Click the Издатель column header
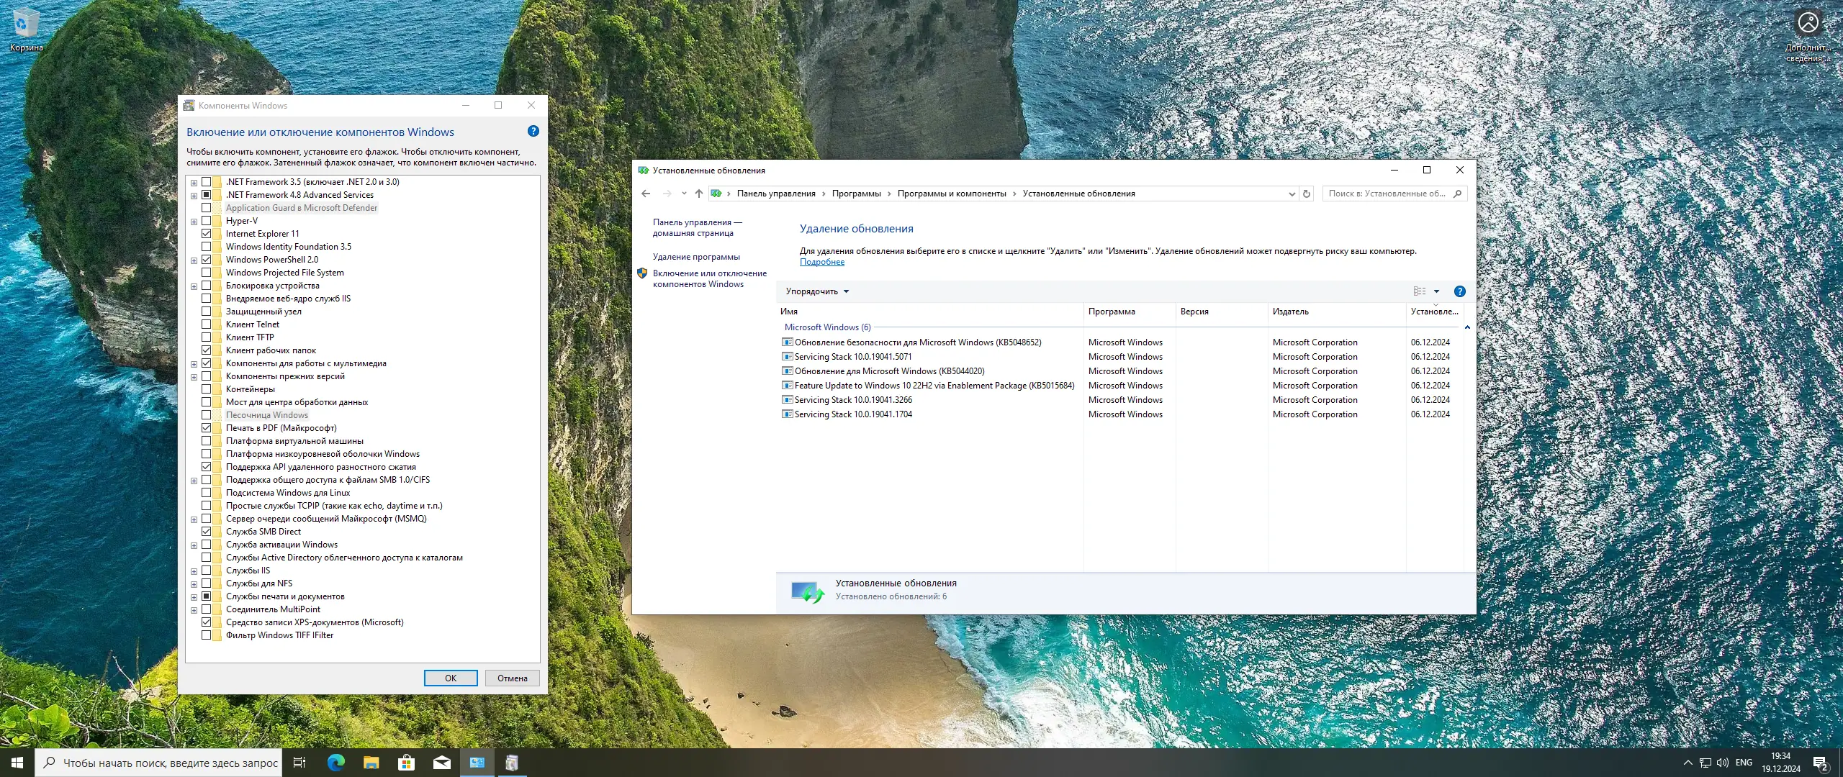 tap(1290, 312)
